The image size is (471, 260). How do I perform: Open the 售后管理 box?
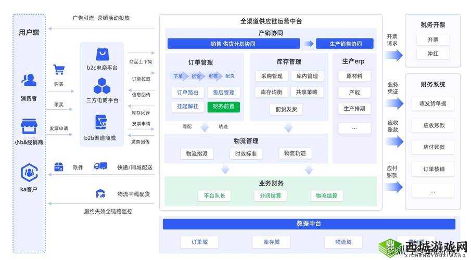click(223, 93)
